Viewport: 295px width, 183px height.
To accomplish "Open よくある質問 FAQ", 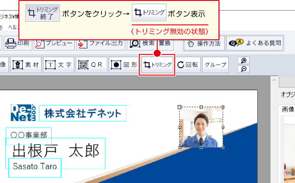I will (255, 43).
